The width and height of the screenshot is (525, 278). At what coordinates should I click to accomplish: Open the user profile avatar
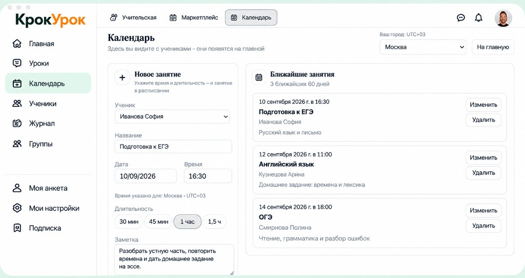503,18
